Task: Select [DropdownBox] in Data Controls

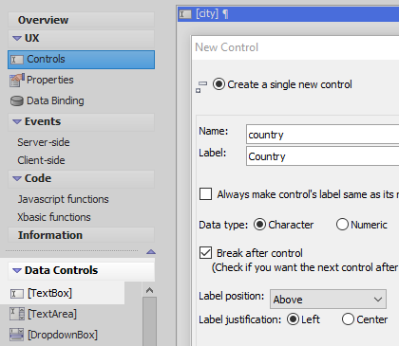Action: [x=63, y=335]
